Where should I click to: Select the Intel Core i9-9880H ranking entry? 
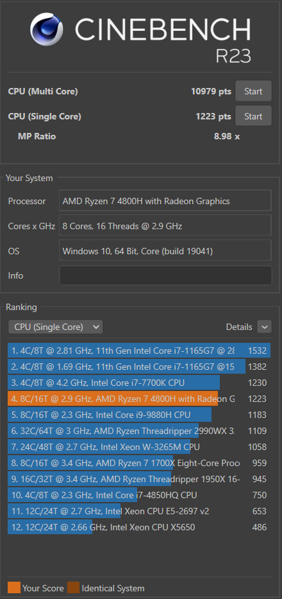[x=139, y=415]
